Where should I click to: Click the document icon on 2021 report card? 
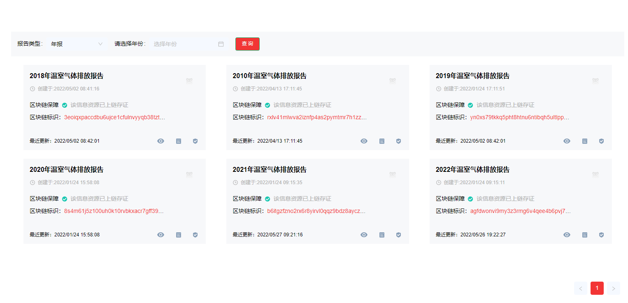click(x=382, y=235)
